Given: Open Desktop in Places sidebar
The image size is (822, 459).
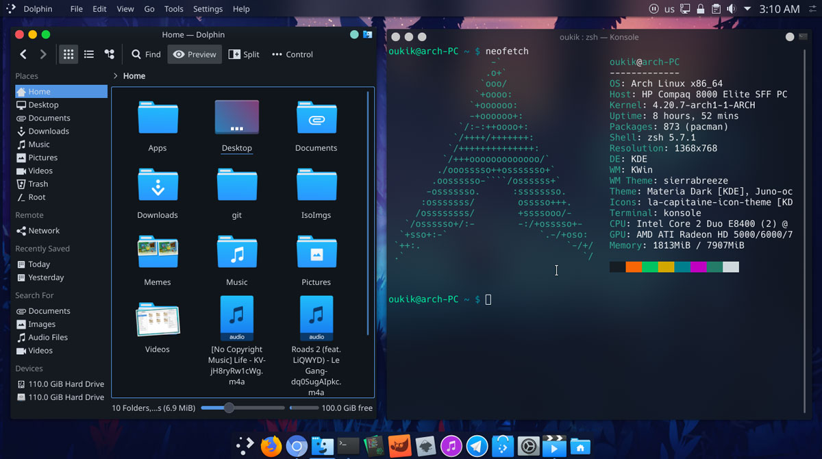Looking at the screenshot, I should pyautogui.click(x=61, y=105).
